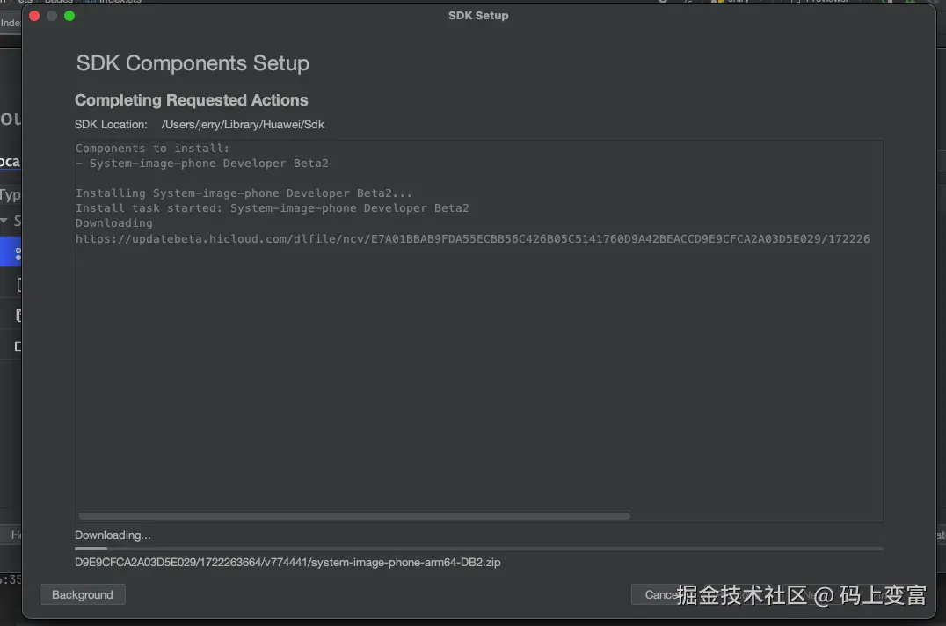Cancel the SDK download

click(660, 594)
